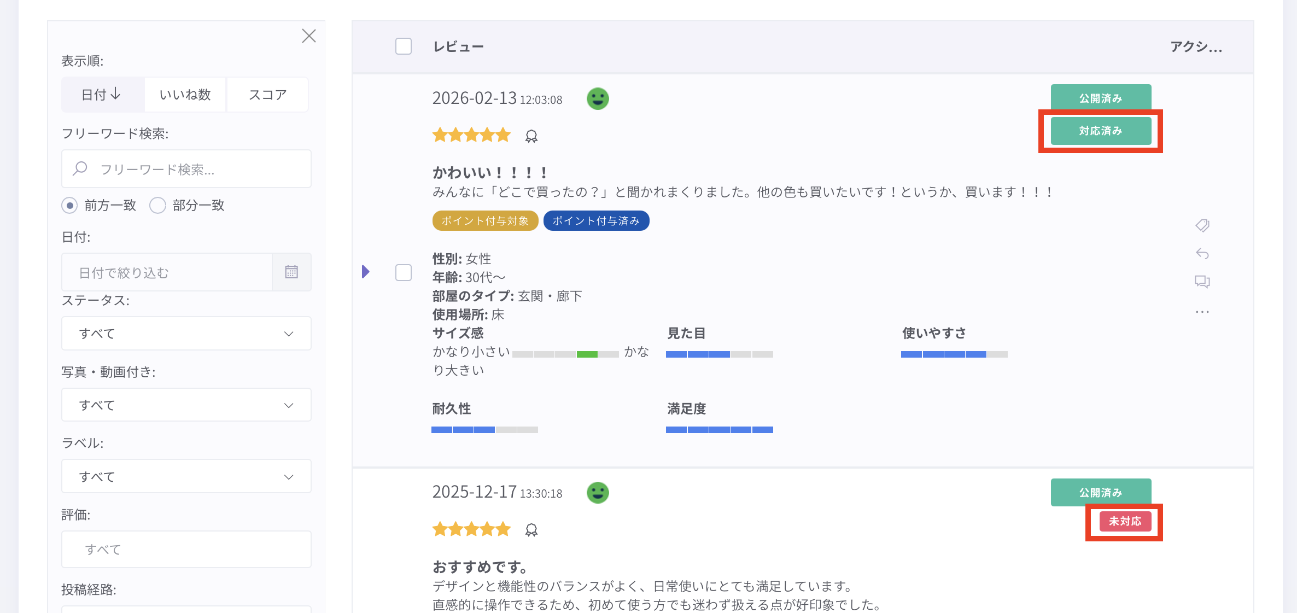The image size is (1297, 613).
Task: Click the reply arrow icon on first review
Action: 1202,253
